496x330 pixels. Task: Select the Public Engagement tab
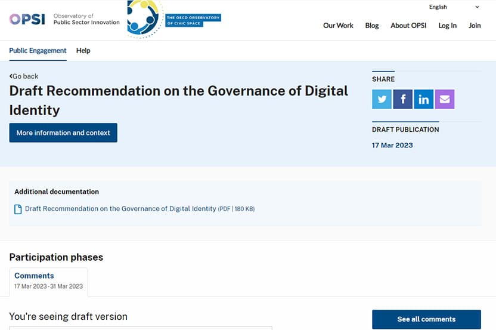point(38,51)
